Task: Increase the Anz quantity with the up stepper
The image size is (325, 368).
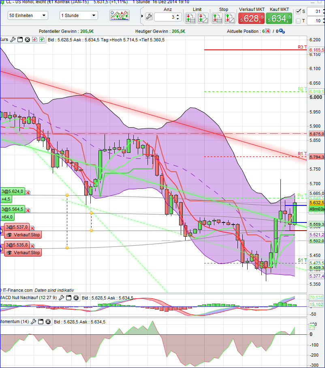Action: [x=178, y=13]
